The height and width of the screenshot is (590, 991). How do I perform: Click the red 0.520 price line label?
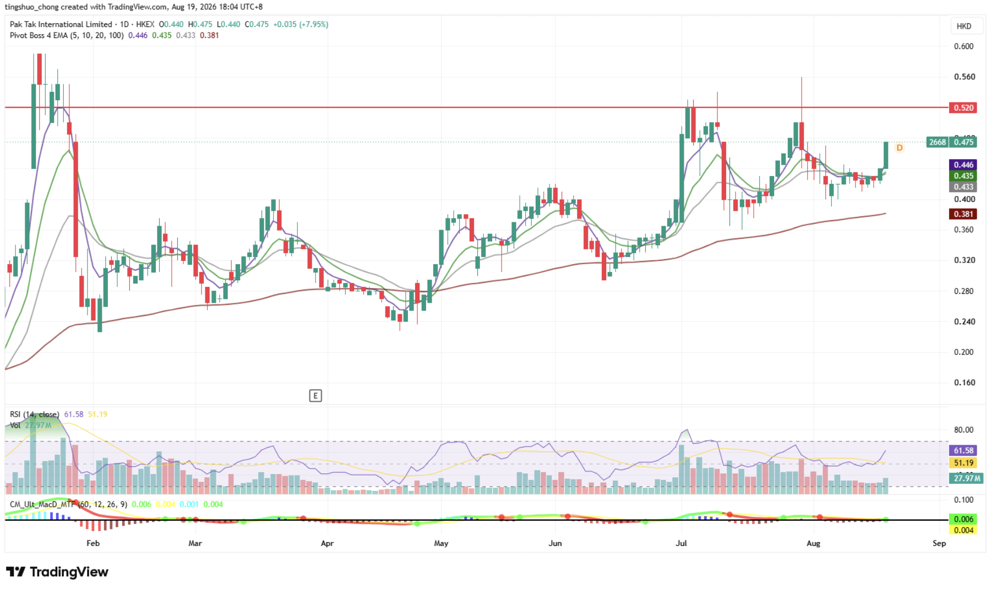[963, 107]
